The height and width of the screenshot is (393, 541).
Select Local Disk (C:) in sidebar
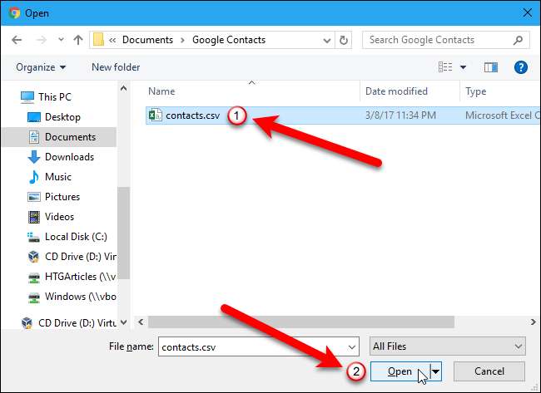tap(76, 237)
